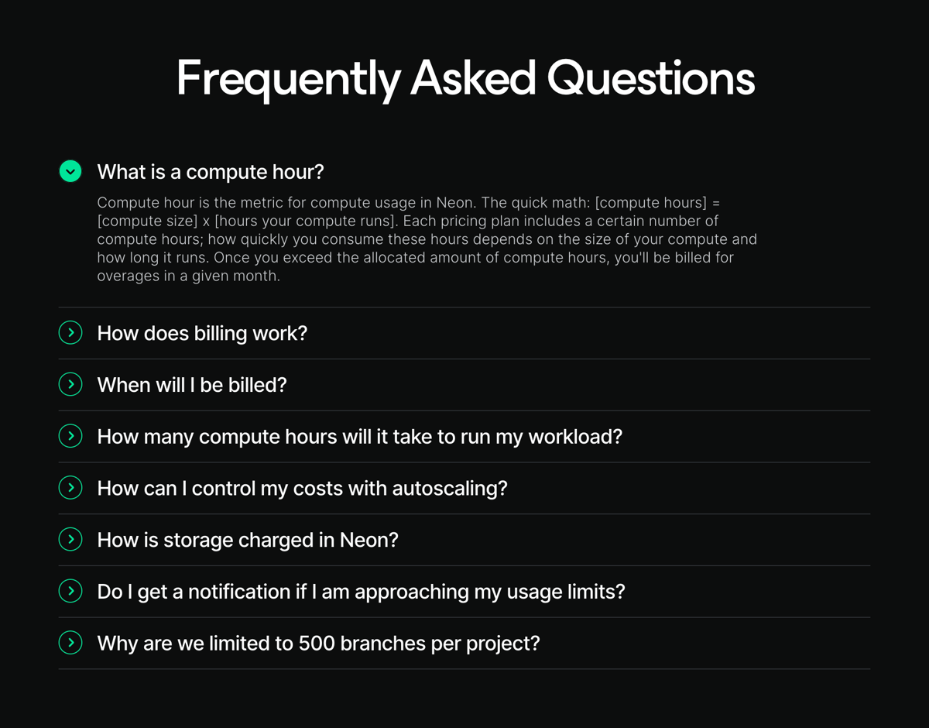Image resolution: width=929 pixels, height=728 pixels.
Task: Expand the storage charges FAQ entry
Action: click(246, 539)
